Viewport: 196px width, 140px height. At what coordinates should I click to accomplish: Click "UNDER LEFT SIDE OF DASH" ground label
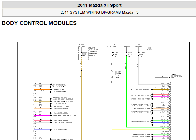click(x=176, y=76)
